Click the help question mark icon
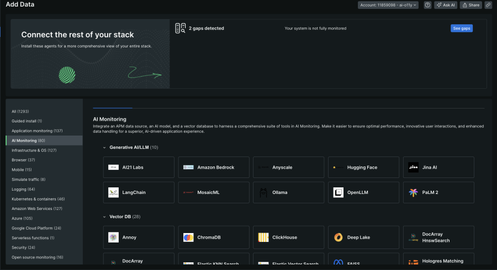The image size is (497, 270). [x=427, y=5]
